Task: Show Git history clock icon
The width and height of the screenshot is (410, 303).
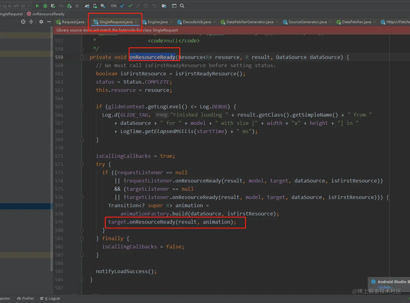Action: tap(146, 6)
